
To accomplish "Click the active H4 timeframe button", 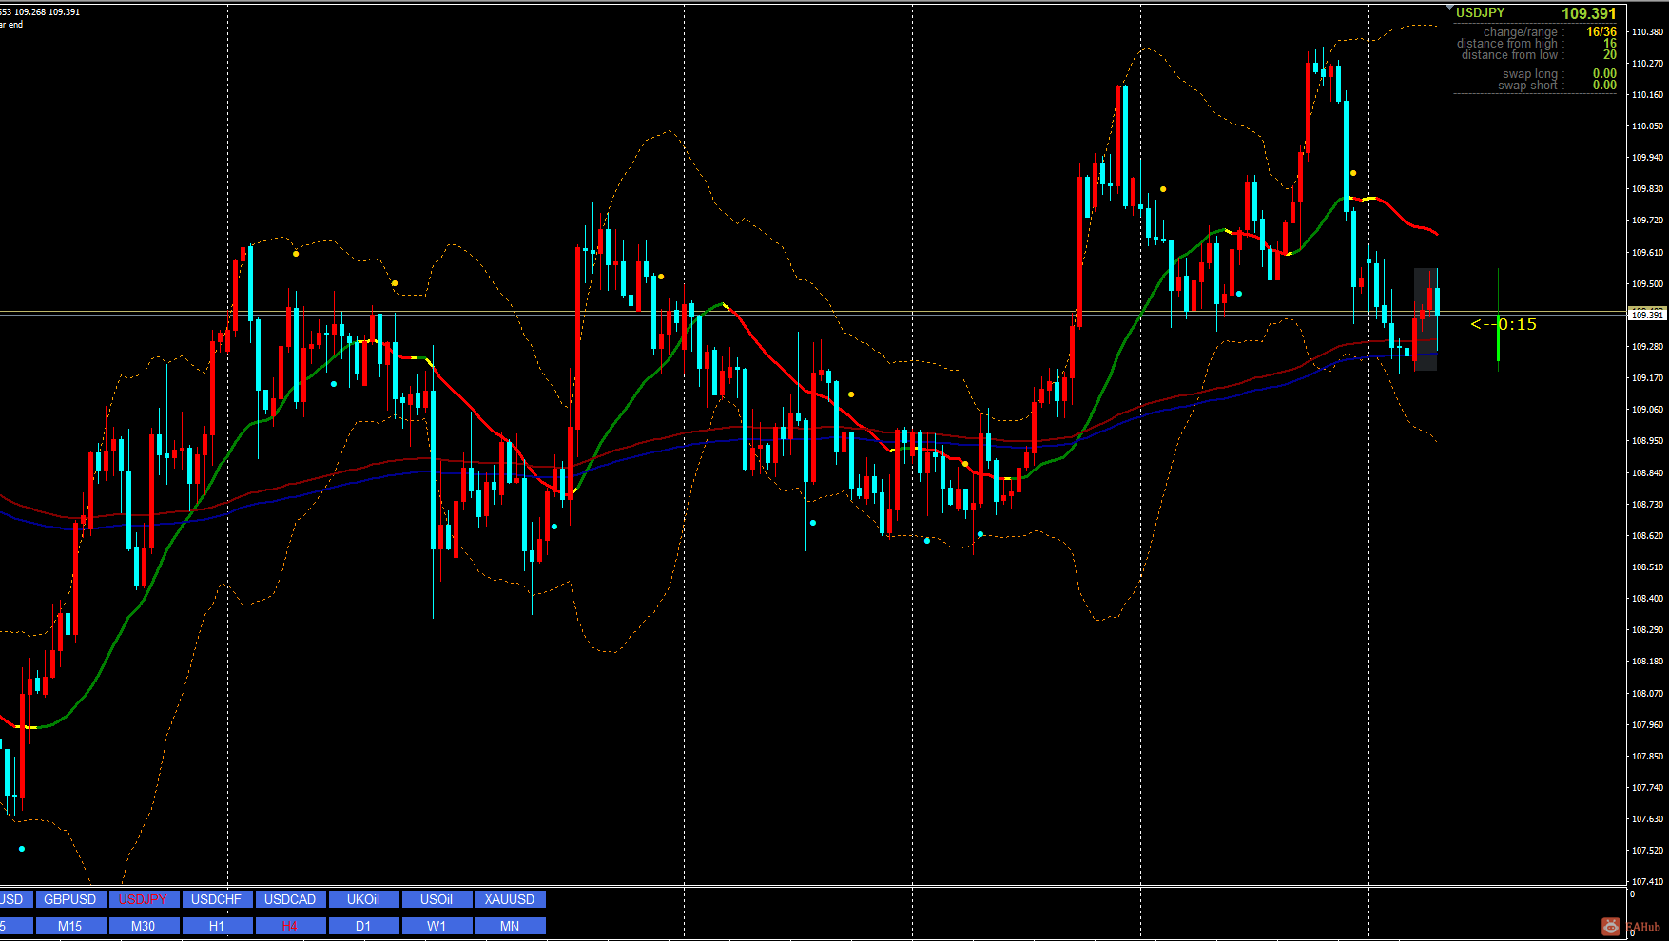I will (290, 925).
